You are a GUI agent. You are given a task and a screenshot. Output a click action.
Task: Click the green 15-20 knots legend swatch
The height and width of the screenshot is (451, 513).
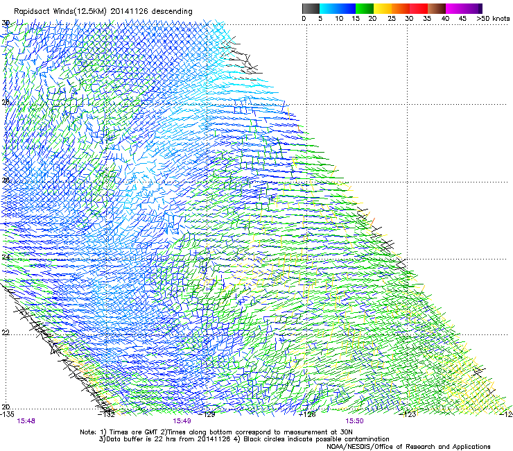tap(365, 9)
